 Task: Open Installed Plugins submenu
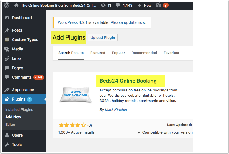(19, 109)
